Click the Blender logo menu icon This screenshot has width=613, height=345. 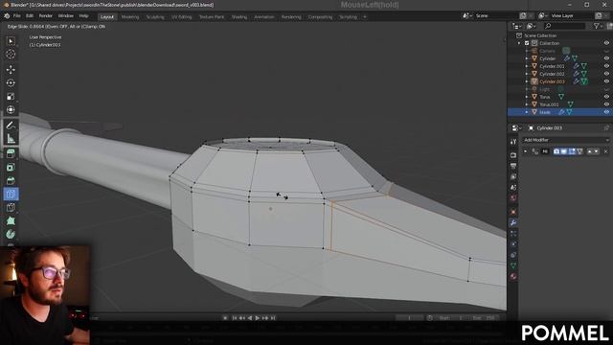pyautogui.click(x=7, y=16)
